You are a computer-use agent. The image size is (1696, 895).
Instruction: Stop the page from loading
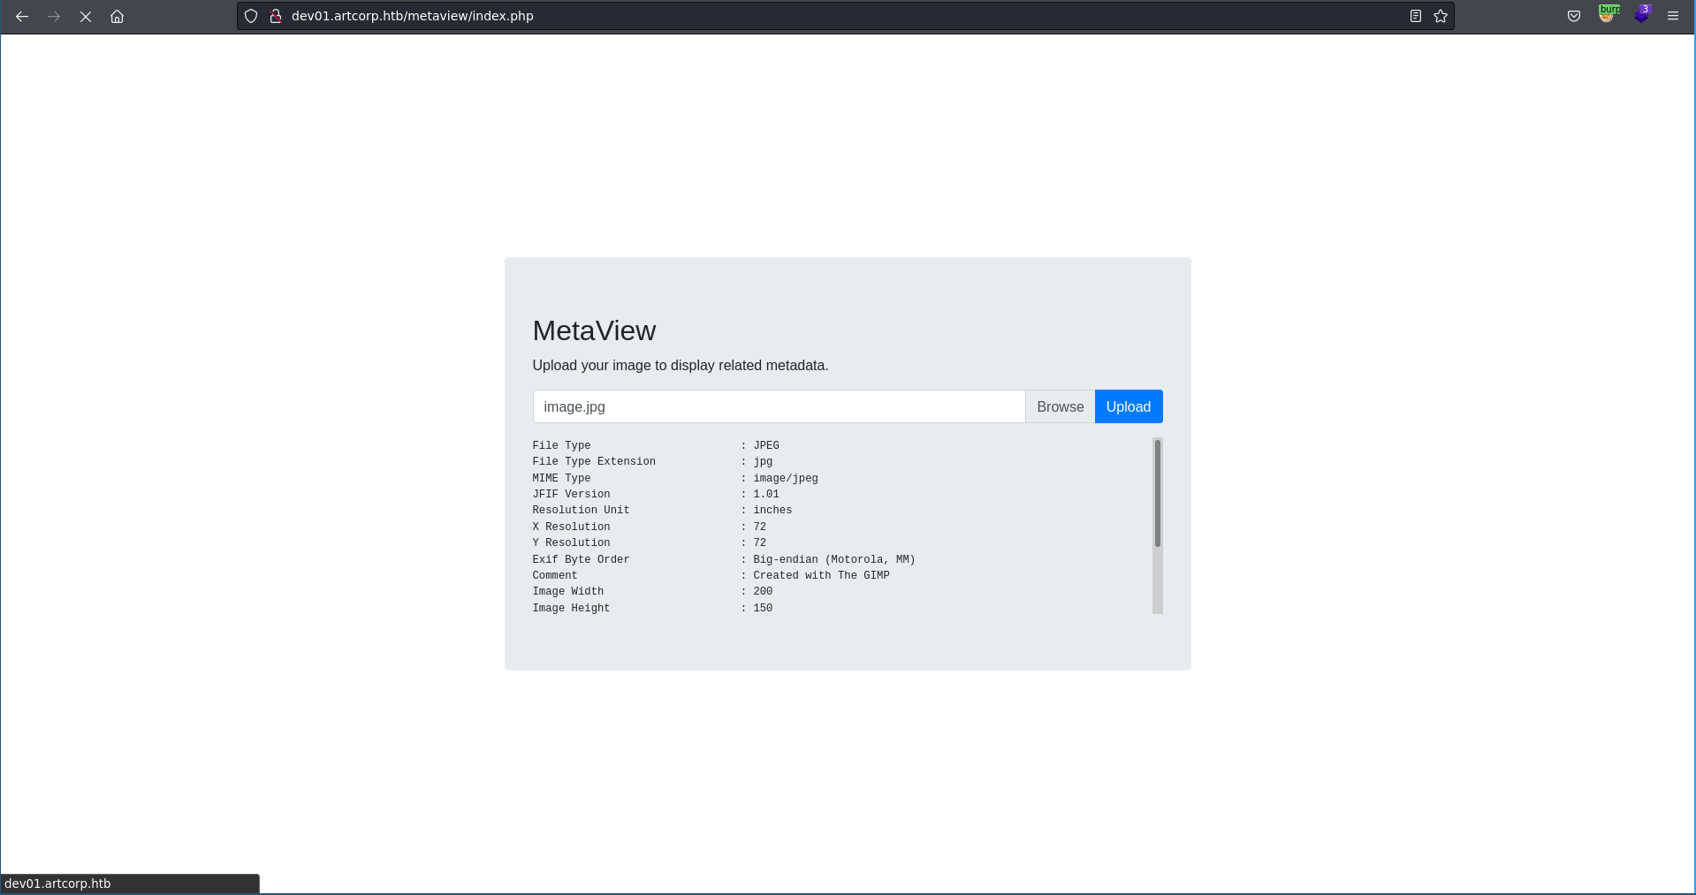tap(86, 16)
